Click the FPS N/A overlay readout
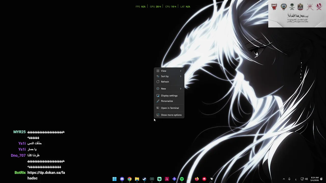 point(141,7)
